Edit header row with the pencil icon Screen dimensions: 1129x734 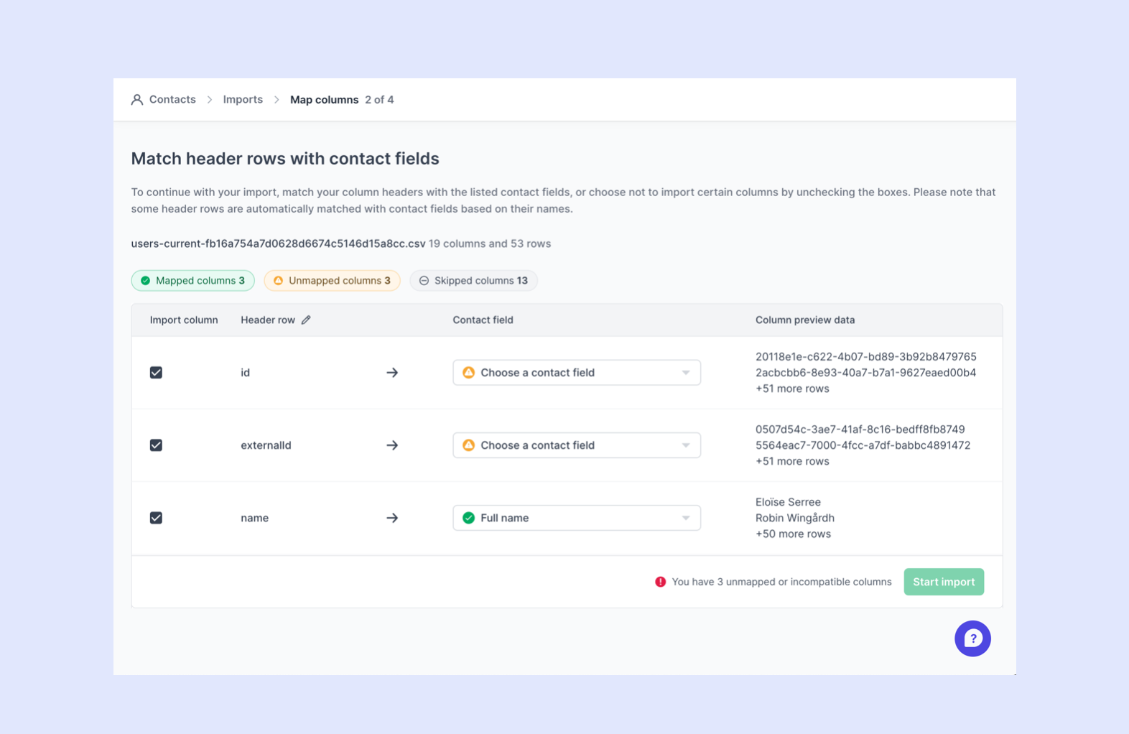(306, 320)
